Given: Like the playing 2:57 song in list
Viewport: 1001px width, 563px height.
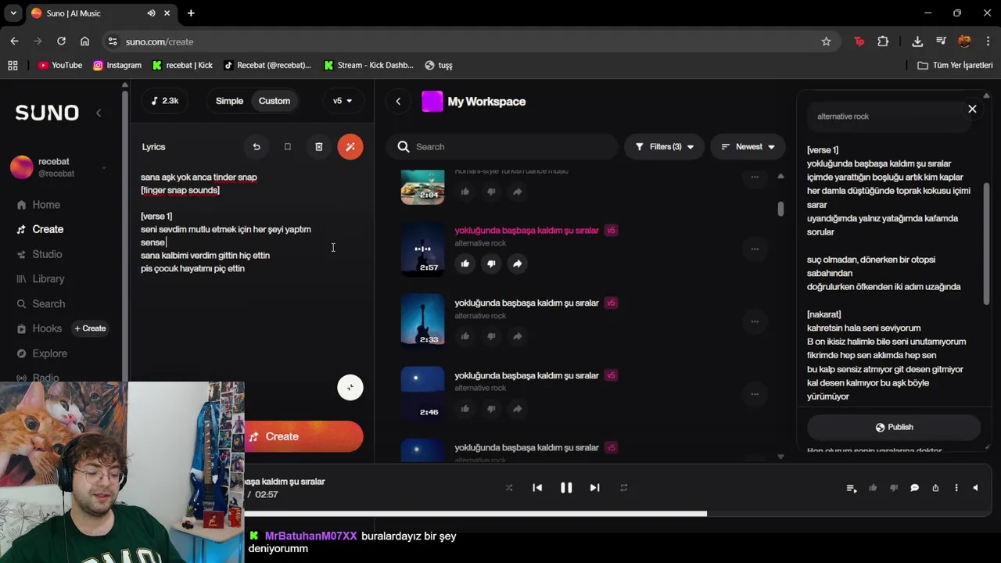Looking at the screenshot, I should point(465,264).
